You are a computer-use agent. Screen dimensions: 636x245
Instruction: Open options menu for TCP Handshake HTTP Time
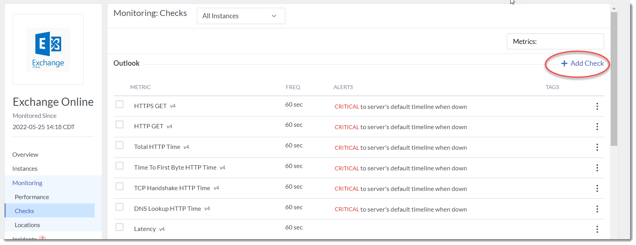[597, 189]
